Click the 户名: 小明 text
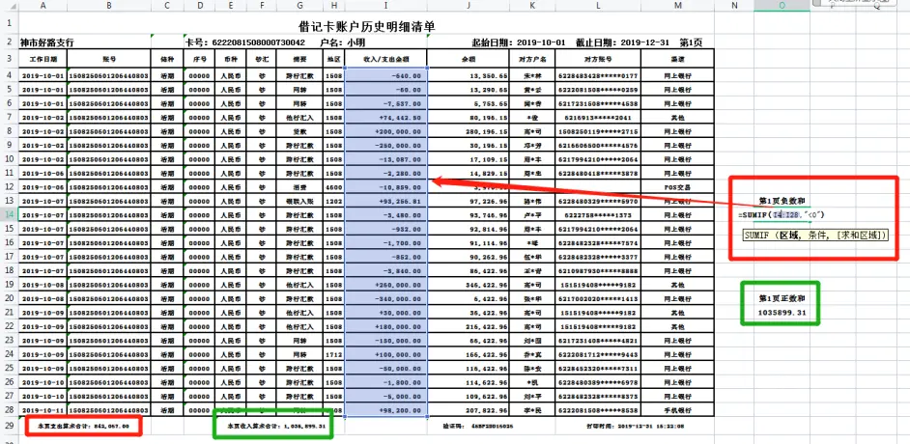910x444 pixels. click(342, 42)
